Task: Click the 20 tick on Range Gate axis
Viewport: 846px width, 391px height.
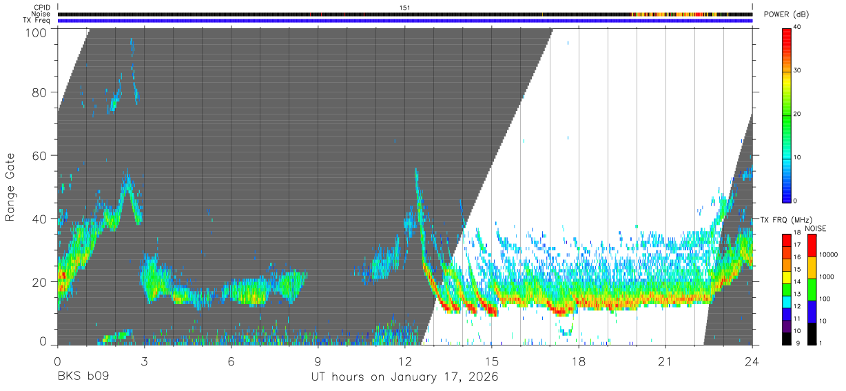Action: 41,282
